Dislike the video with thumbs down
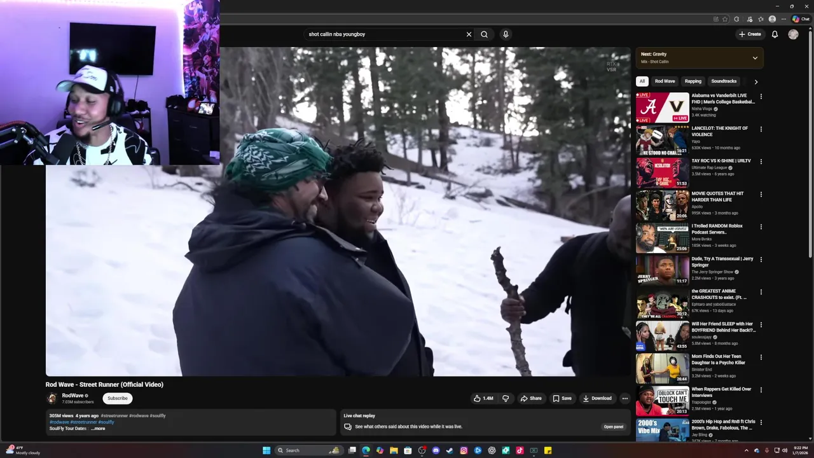 click(506, 398)
